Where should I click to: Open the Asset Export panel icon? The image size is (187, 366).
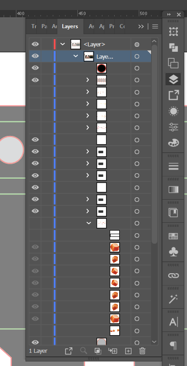pyautogui.click(x=173, y=95)
